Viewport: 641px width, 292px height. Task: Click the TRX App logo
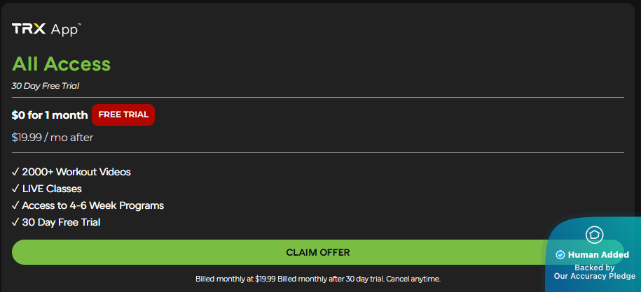[46, 29]
